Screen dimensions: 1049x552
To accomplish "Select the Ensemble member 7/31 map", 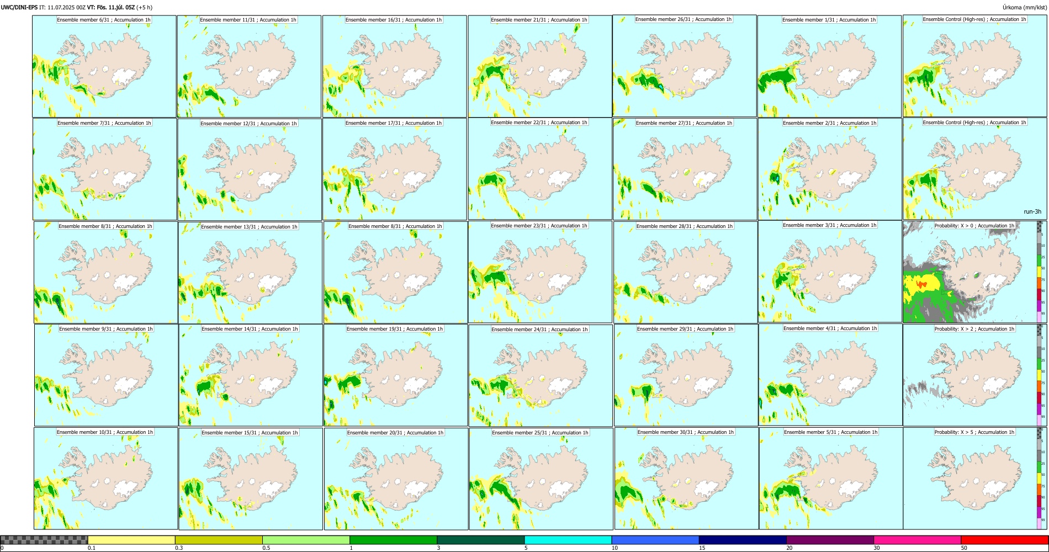I will coord(105,169).
